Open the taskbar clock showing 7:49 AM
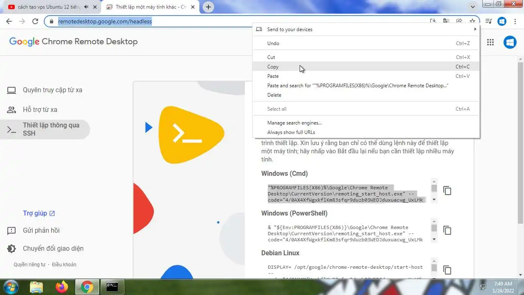The width and height of the screenshot is (524, 295). 503,287
